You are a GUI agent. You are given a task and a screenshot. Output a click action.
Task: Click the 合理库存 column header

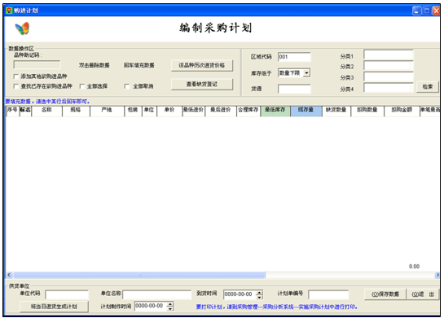pos(248,111)
